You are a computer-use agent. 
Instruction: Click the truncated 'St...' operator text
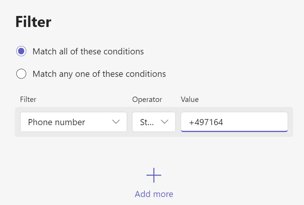pyautogui.click(x=147, y=122)
